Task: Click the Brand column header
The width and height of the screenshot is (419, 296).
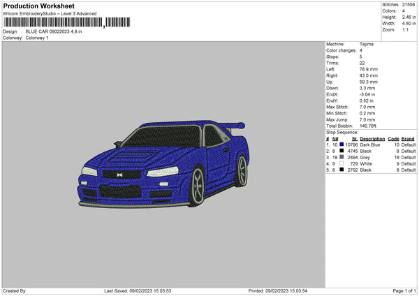Action: [x=408, y=138]
